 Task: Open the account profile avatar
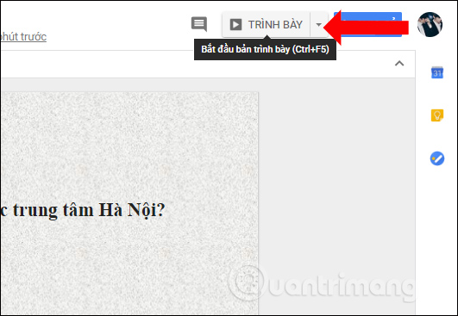coord(430,25)
